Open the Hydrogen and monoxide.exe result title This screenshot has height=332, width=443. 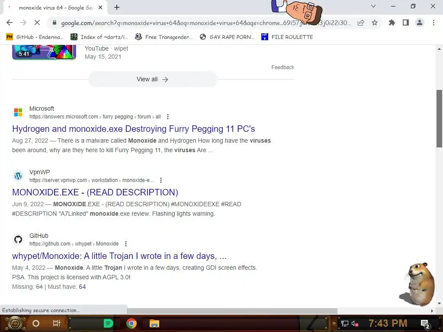click(133, 129)
